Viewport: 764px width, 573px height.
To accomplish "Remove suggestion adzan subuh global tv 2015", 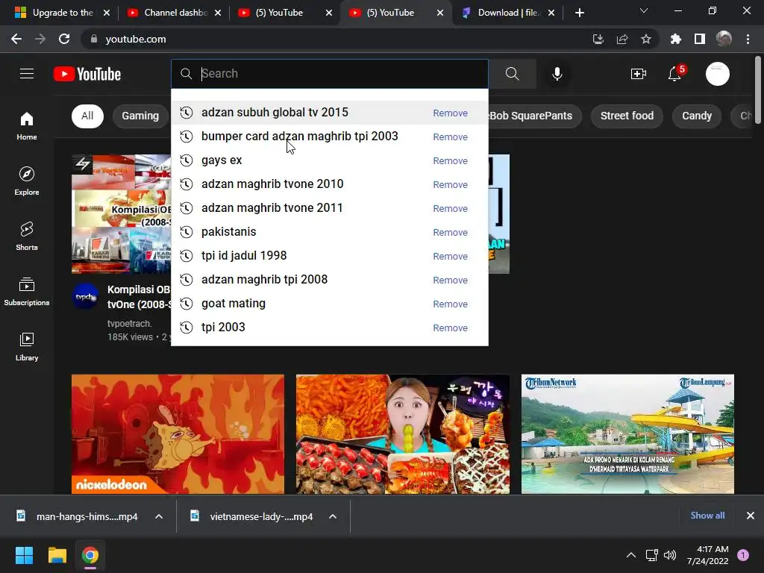I will point(450,113).
